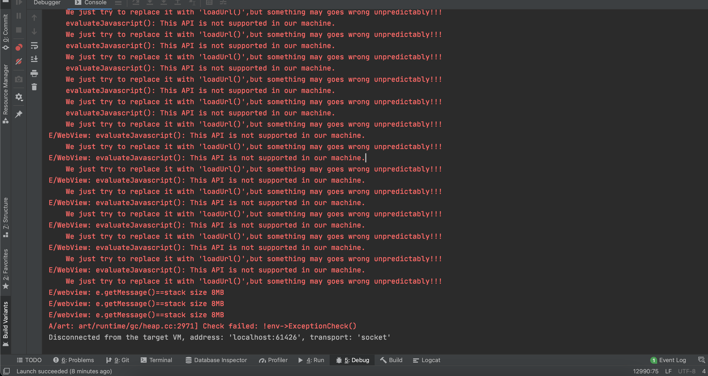Click the layout lines icon beside Console
Viewport: 708px width, 376px height.
118,3
